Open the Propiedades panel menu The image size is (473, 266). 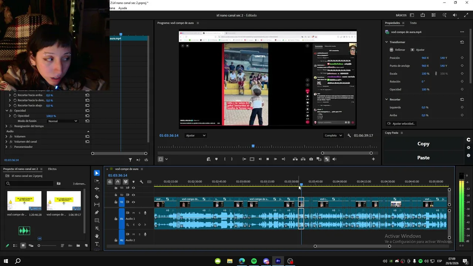click(403, 23)
